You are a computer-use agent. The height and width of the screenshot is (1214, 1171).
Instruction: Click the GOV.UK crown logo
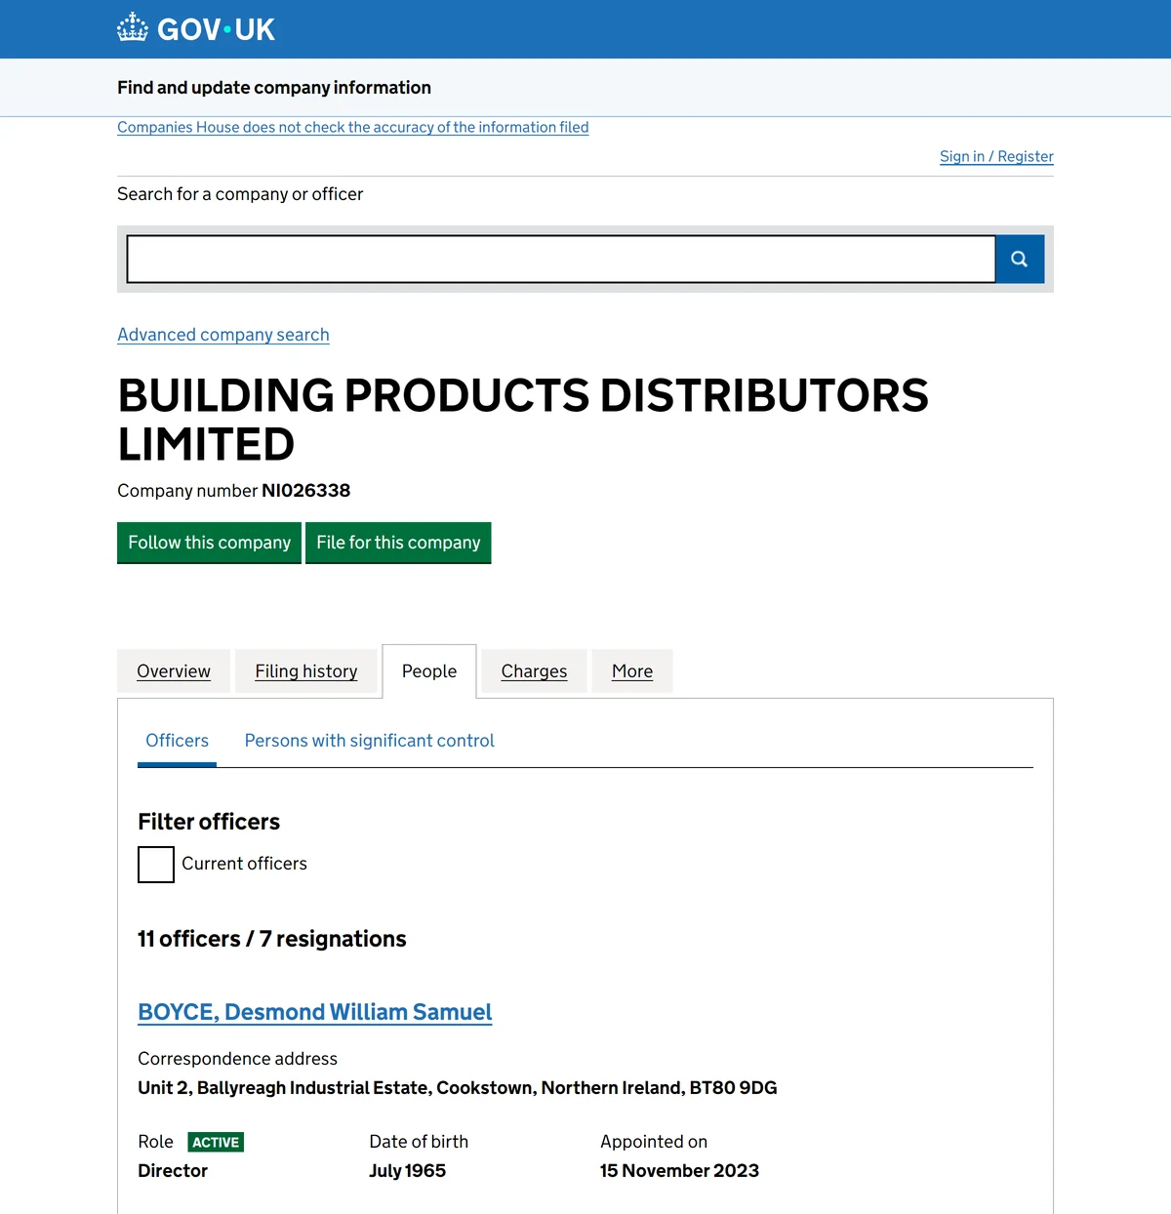[196, 28]
